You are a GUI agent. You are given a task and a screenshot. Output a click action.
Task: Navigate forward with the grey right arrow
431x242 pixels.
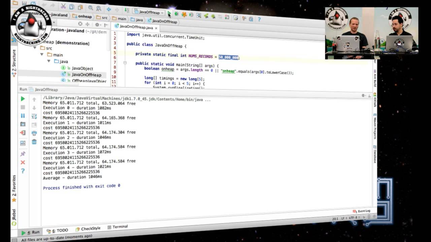tap(117, 10)
